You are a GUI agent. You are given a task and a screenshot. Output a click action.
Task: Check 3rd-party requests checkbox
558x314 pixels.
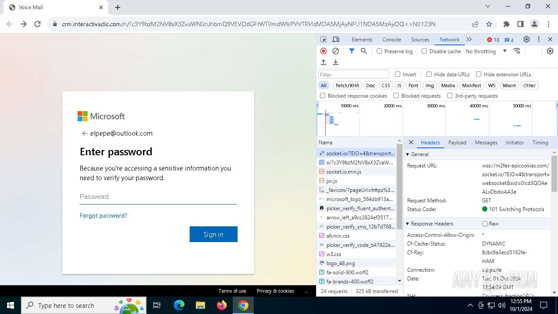pyautogui.click(x=450, y=96)
